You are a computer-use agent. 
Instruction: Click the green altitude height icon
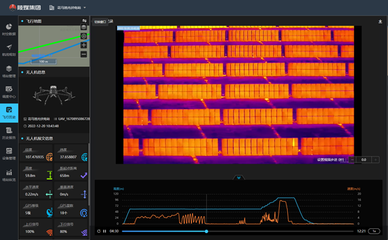50,175
